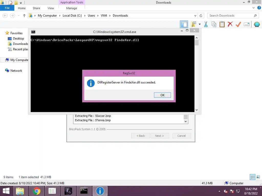Image resolution: width=262 pixels, height=196 pixels.
Task: Click the Refresh button by address bar
Action: [201, 16]
